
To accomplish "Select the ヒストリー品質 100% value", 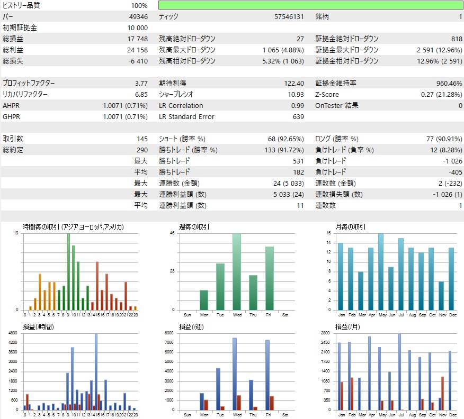I will [139, 5].
